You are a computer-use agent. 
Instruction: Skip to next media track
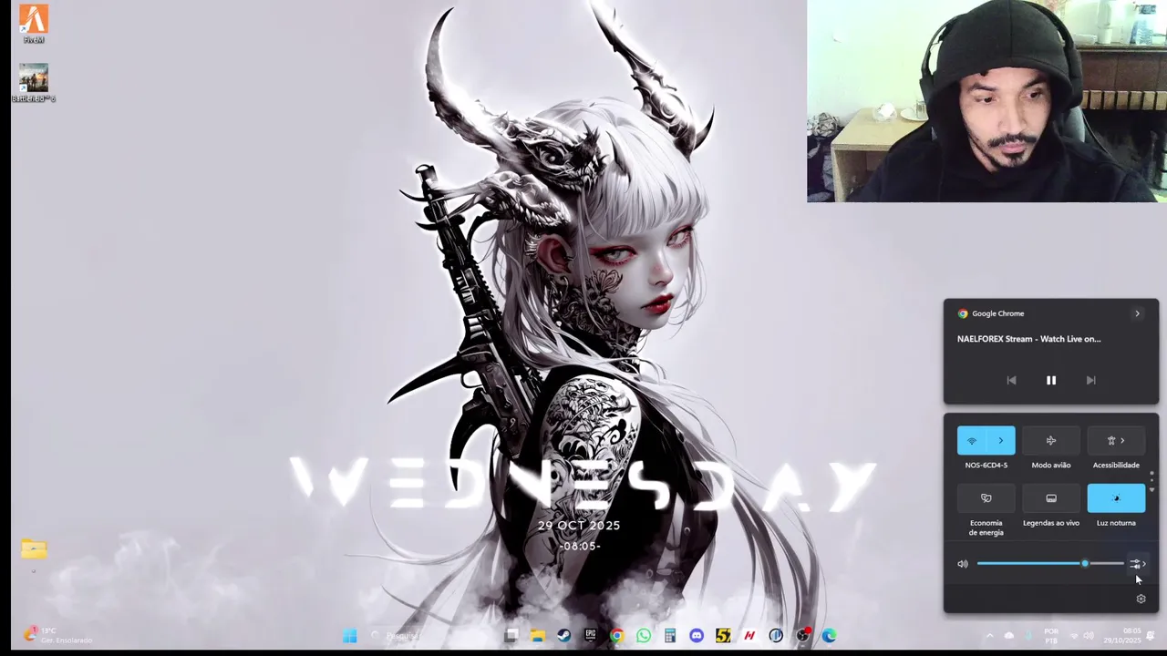click(x=1090, y=380)
